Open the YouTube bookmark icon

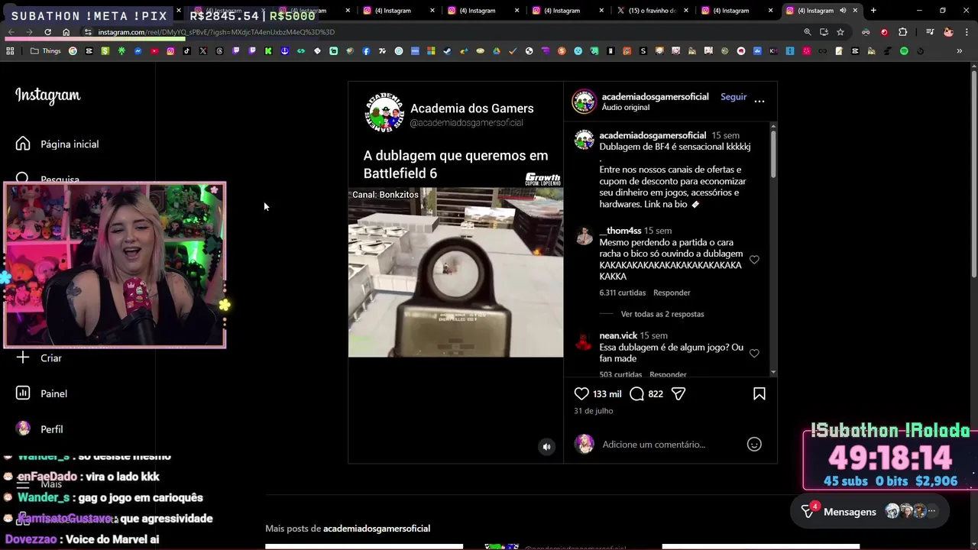[154, 51]
